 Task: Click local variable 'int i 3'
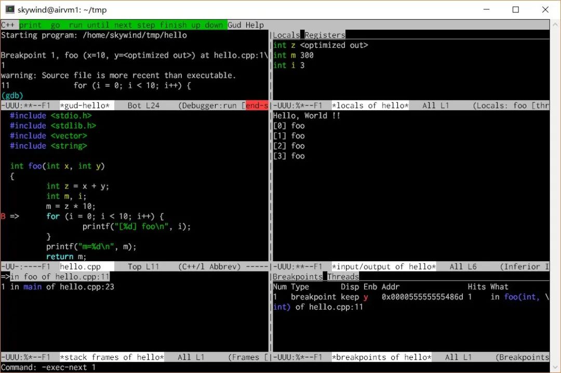289,65
